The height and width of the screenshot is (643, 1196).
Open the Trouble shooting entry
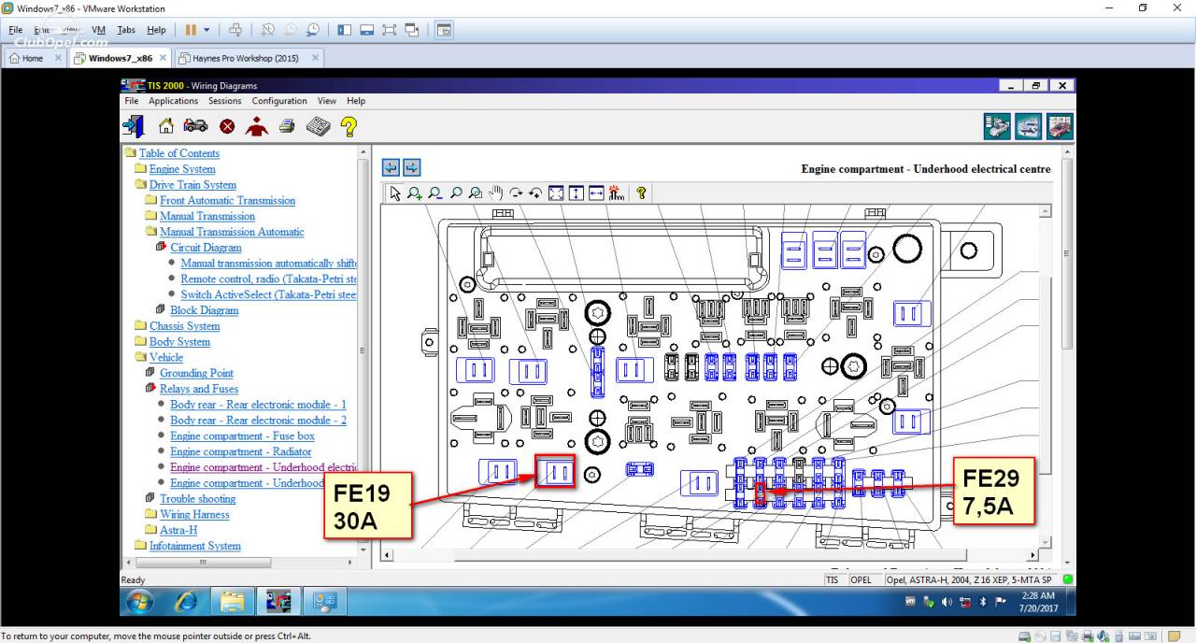197,499
